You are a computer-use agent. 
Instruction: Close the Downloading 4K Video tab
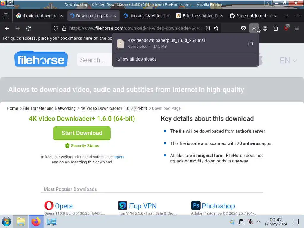(115, 16)
